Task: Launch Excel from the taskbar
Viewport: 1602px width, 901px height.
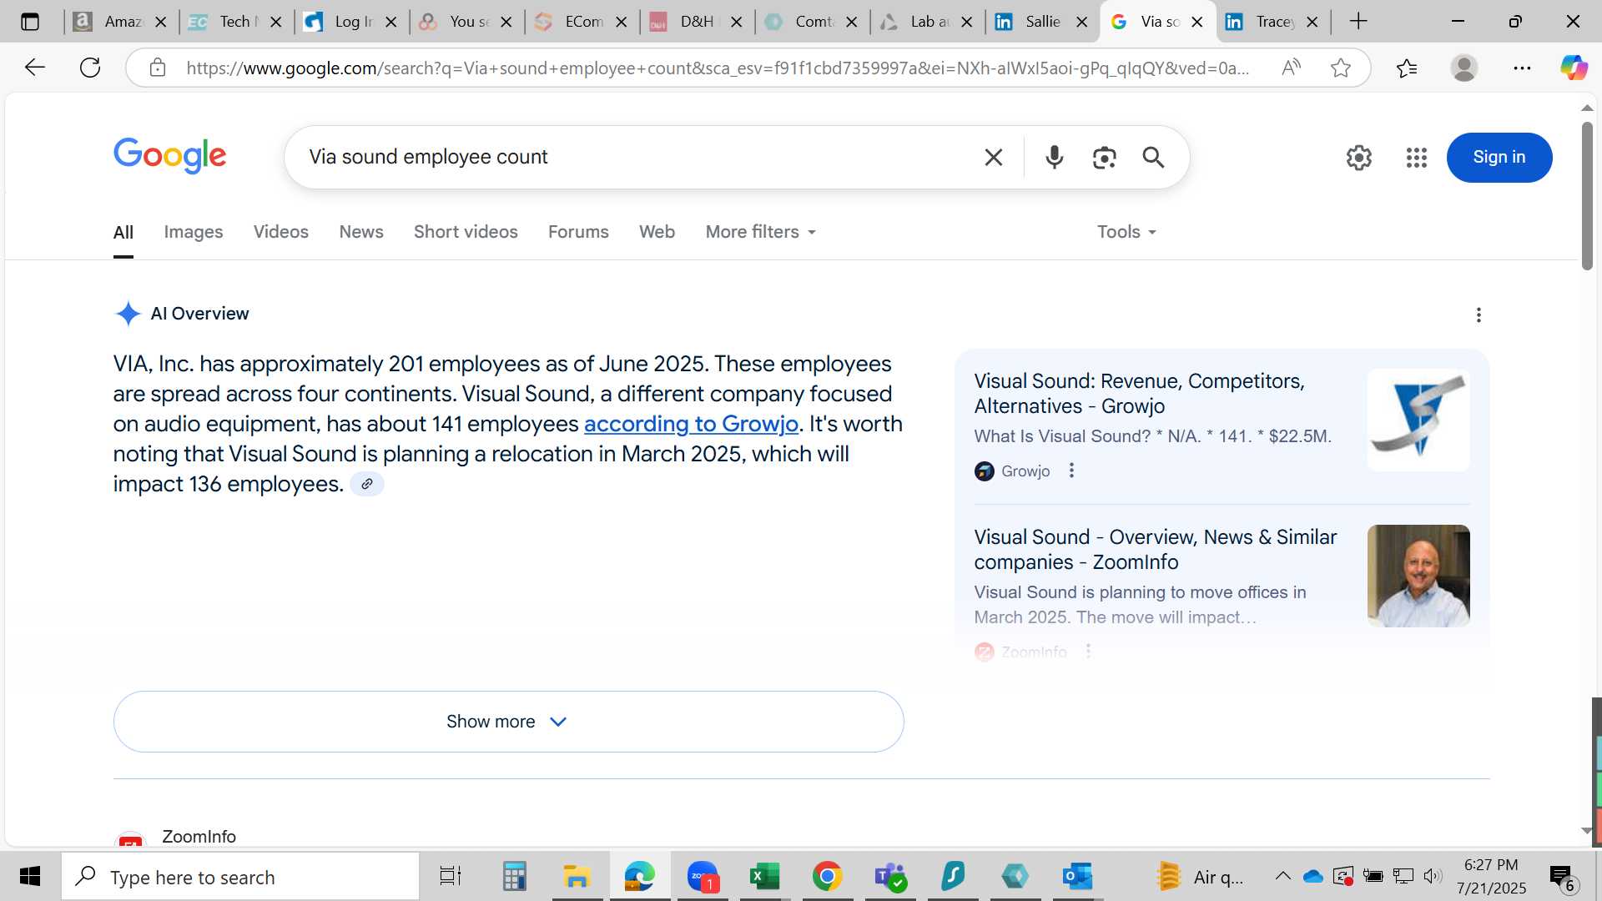Action: pos(764,876)
